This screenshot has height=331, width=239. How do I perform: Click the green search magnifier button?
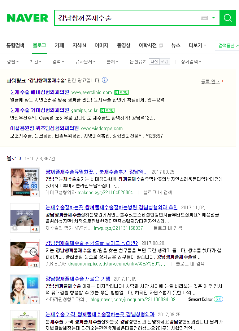point(227,18)
